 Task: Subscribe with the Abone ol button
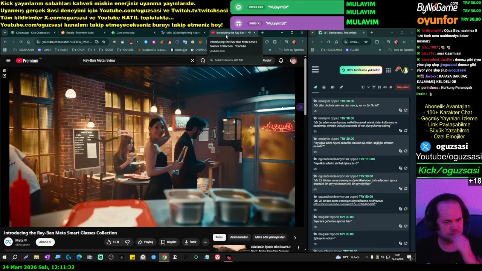pos(45,242)
